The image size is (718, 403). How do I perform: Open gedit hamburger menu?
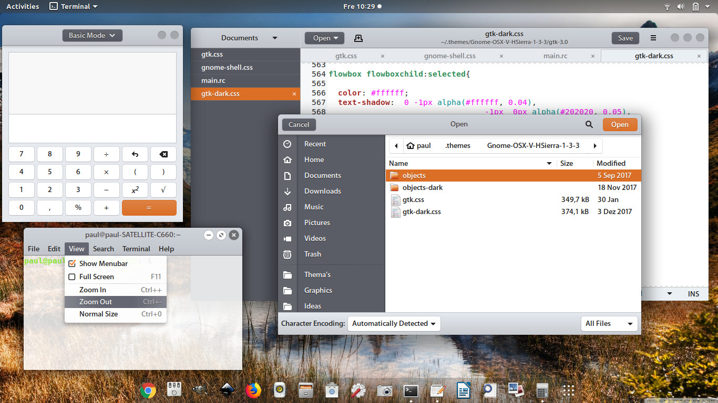[x=653, y=38]
